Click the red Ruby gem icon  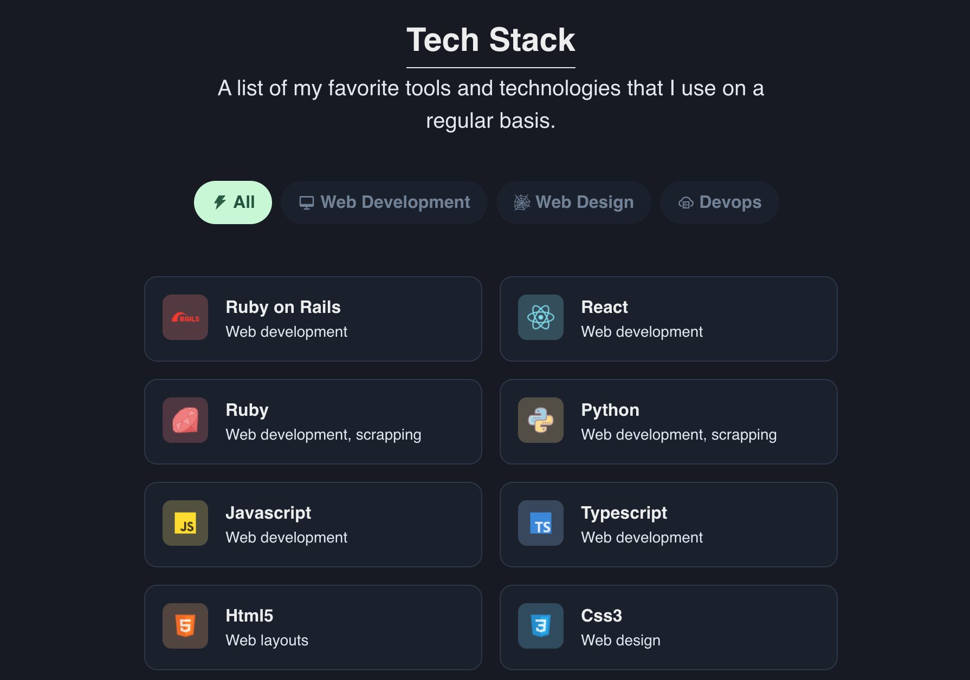[185, 420]
